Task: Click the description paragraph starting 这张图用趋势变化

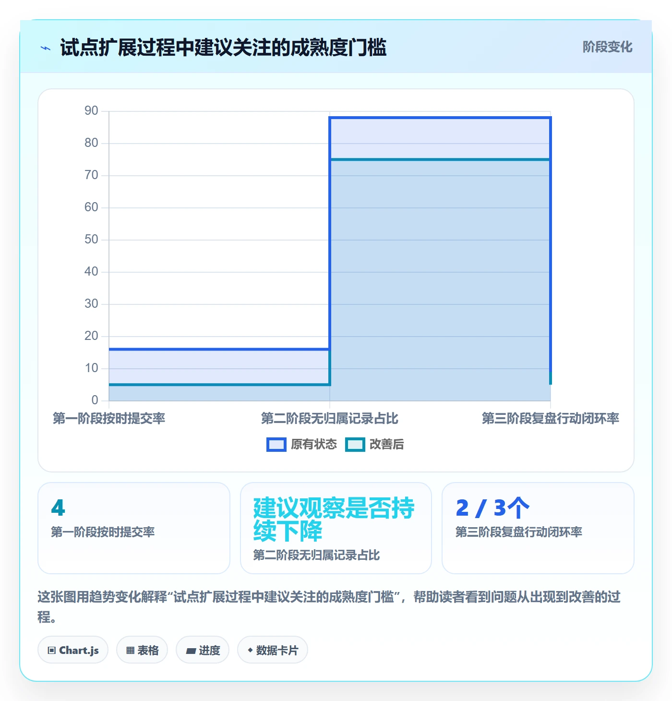Action: tap(329, 607)
